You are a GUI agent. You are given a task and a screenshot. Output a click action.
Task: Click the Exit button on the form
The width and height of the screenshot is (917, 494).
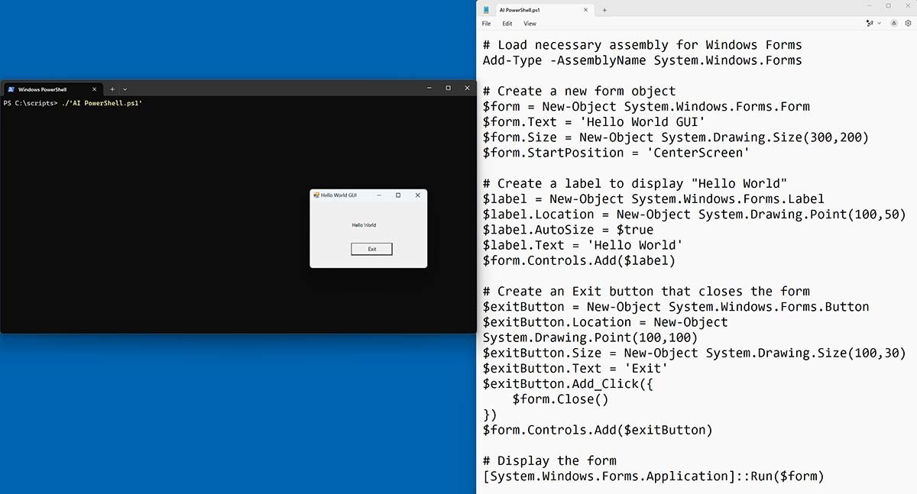[x=371, y=248]
